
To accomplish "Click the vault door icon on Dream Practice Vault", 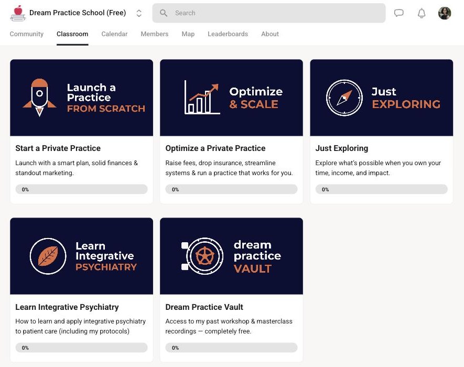I will point(202,256).
